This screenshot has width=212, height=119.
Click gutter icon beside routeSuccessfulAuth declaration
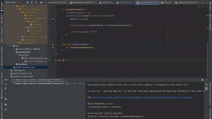(53, 48)
